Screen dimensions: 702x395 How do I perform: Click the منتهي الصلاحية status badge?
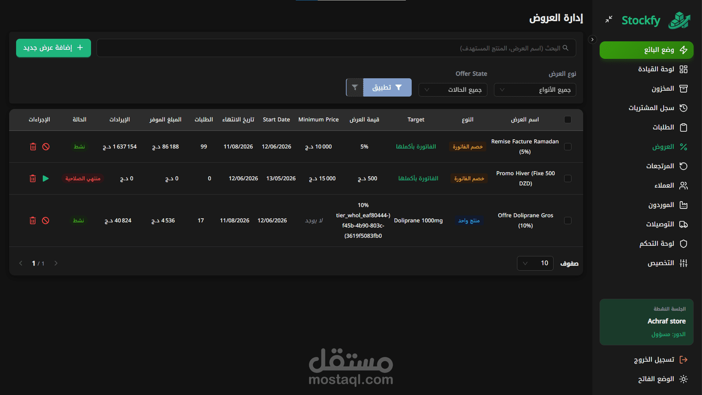point(83,178)
